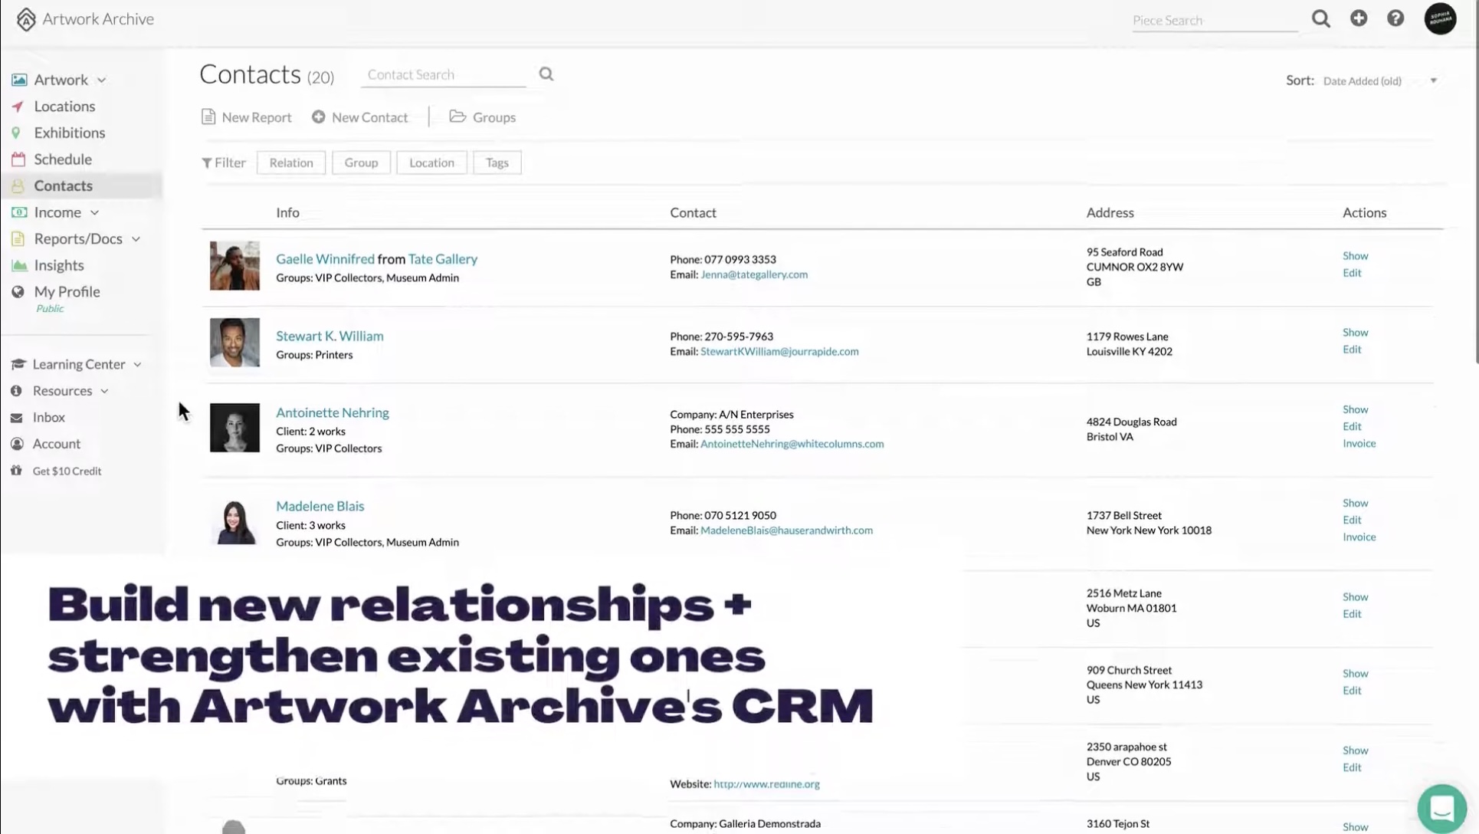Open Groups management
Screen dimensions: 1479x834
(483, 117)
